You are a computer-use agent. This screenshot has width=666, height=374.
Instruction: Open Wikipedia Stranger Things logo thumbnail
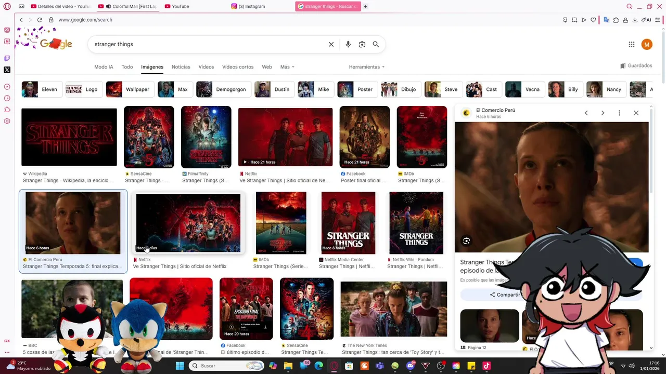pyautogui.click(x=69, y=137)
